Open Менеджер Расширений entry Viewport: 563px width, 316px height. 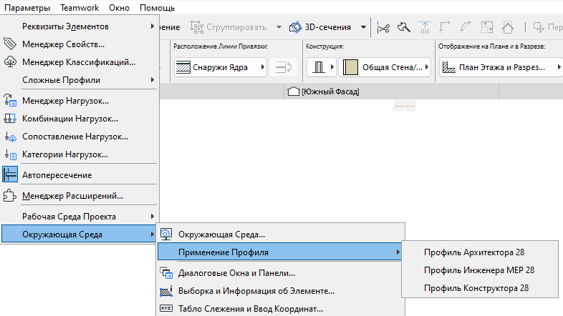tap(80, 196)
